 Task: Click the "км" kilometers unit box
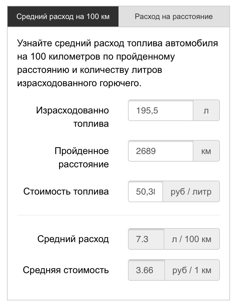206,151
